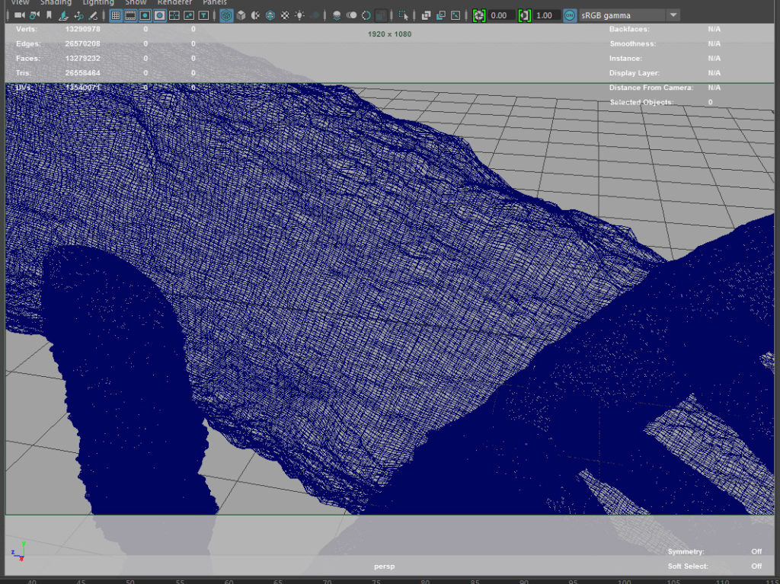Viewport: 780px width, 584px height.
Task: Click the Backfaces HUD label
Action: (x=629, y=29)
